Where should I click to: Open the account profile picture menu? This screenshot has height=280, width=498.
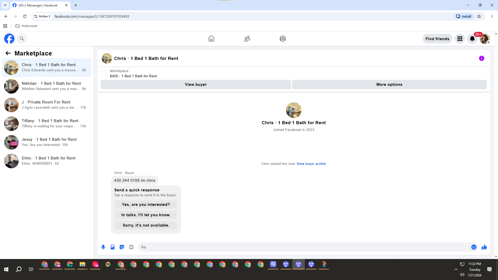click(x=485, y=39)
